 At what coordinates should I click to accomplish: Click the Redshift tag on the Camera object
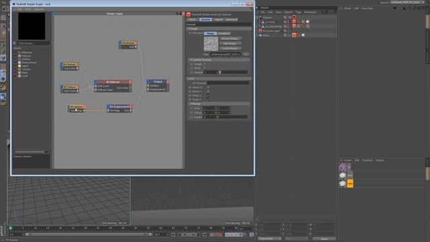pos(294,17)
